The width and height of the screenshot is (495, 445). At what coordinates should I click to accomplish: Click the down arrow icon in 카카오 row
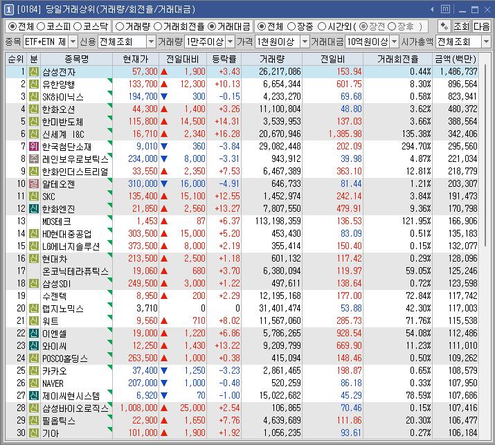(164, 370)
